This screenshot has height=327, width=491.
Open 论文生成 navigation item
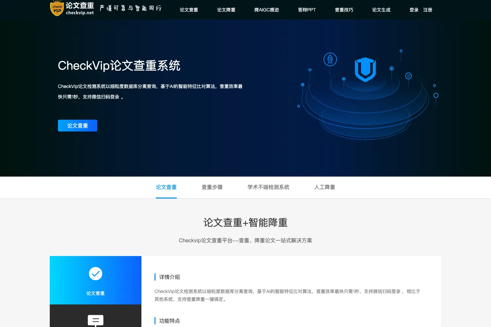pyautogui.click(x=381, y=10)
